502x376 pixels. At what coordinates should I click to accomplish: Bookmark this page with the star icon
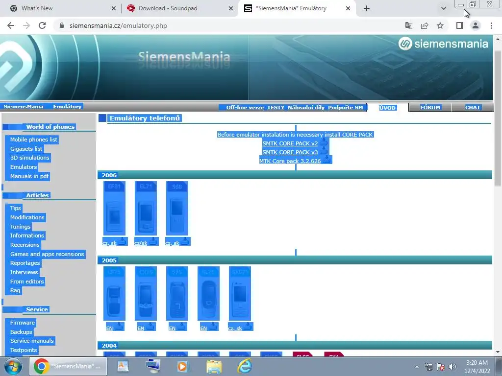(x=440, y=25)
